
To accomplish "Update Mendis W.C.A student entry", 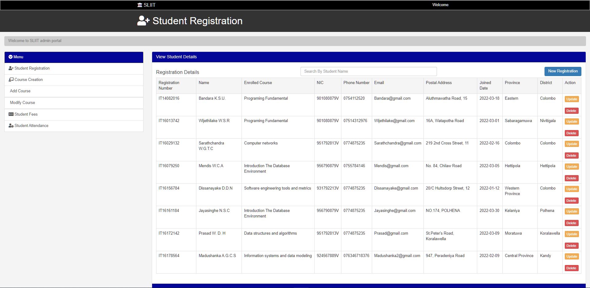I will (572, 167).
